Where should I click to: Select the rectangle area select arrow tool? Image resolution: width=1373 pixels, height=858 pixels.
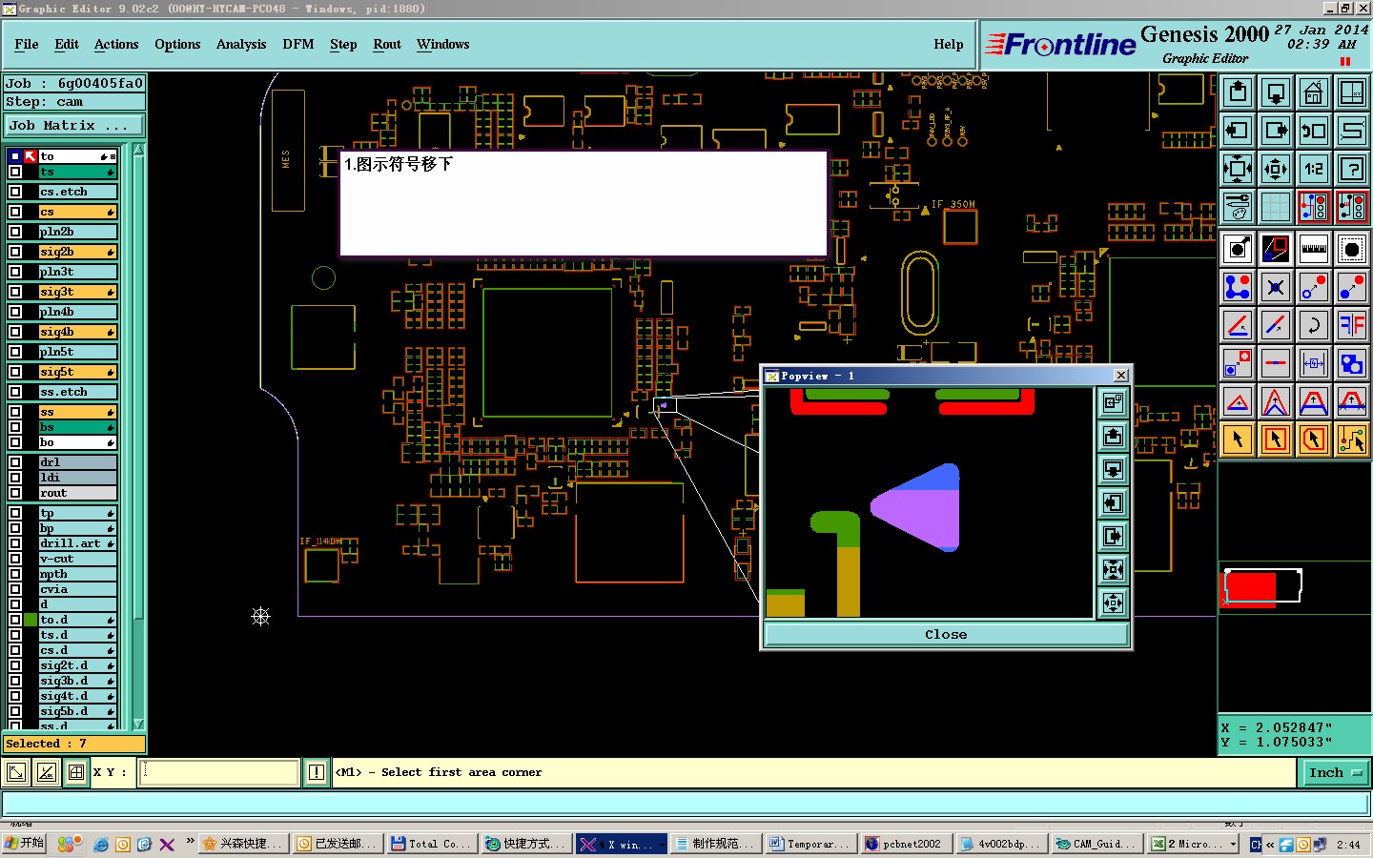[1276, 439]
